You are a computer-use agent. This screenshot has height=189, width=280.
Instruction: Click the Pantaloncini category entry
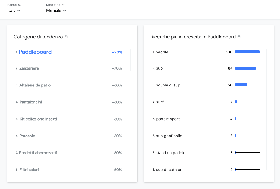pyautogui.click(x=31, y=102)
